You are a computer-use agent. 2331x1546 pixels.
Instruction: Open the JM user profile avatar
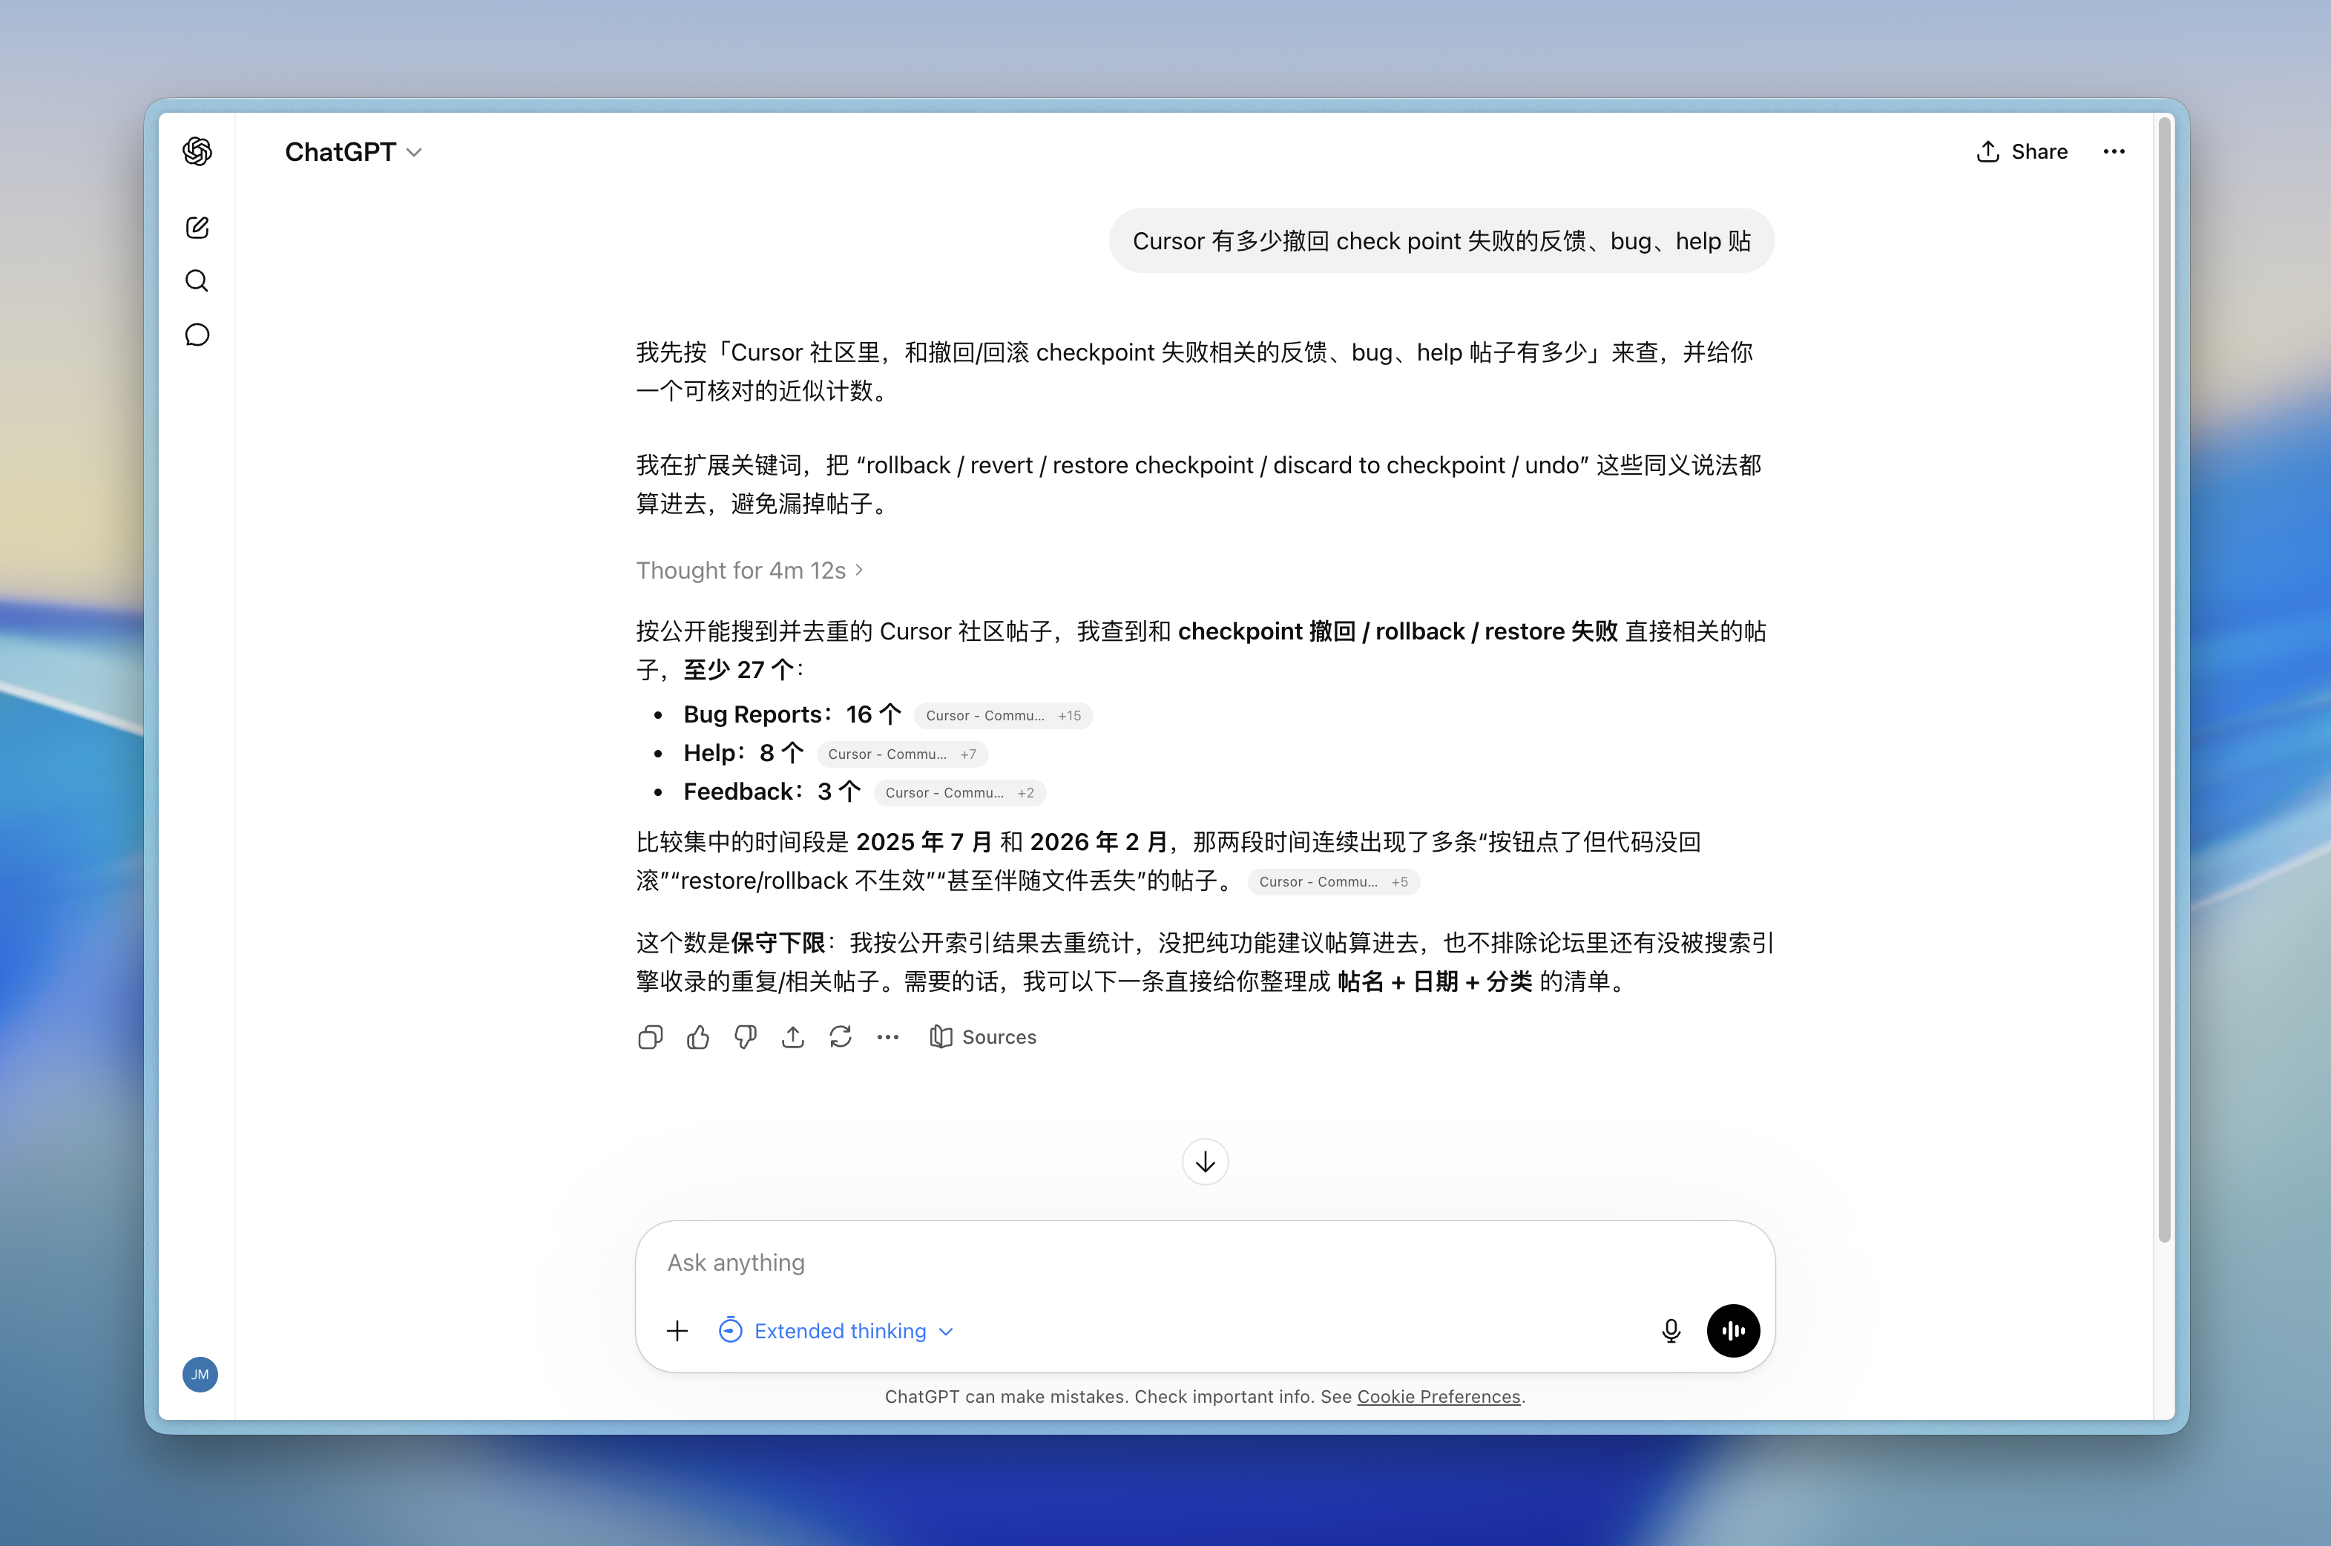[200, 1375]
